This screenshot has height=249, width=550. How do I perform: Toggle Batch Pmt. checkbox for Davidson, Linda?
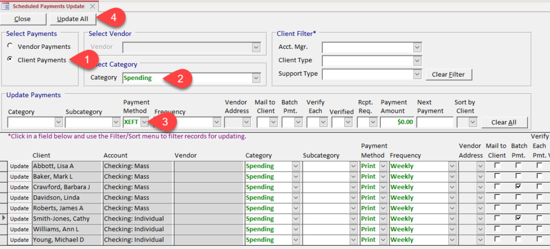click(x=518, y=197)
